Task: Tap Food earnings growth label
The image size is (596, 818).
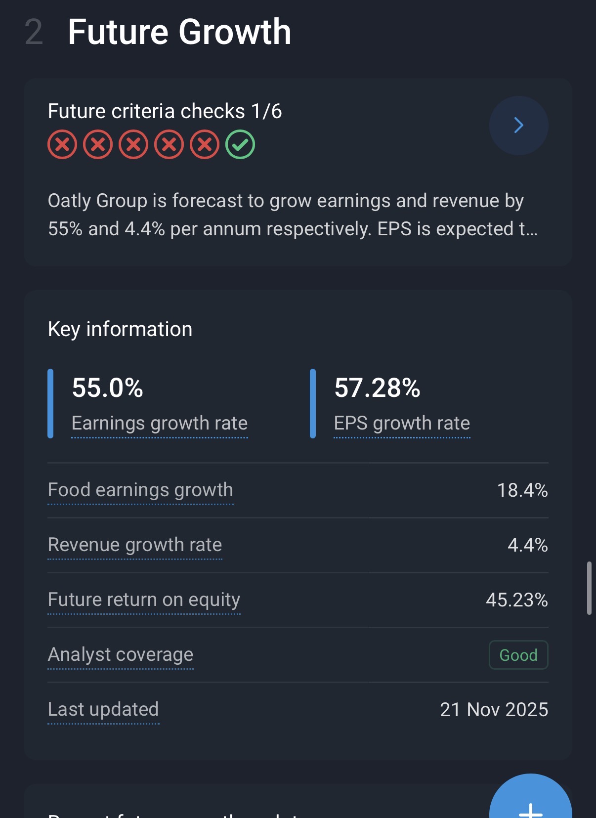Action: point(140,490)
